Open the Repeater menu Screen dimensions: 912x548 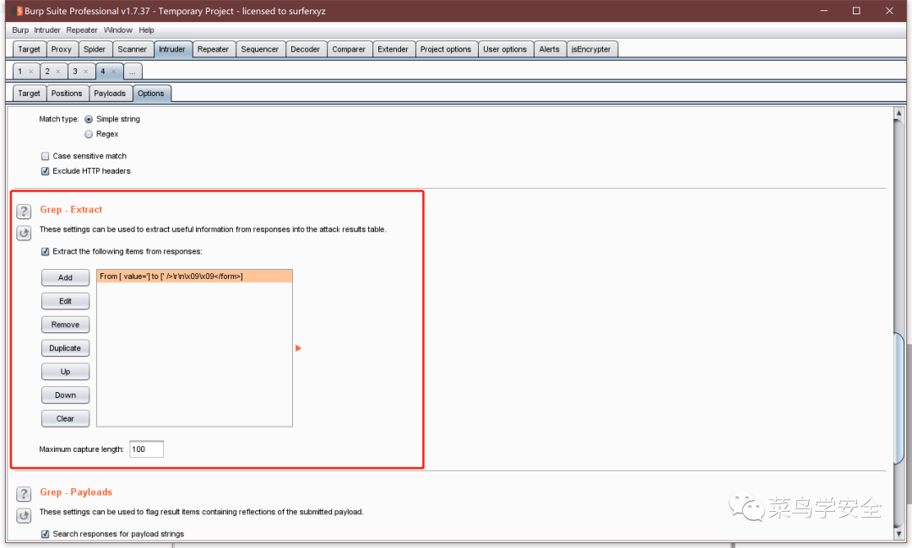(x=81, y=30)
